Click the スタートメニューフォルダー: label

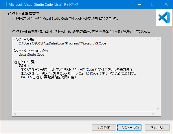(31, 51)
